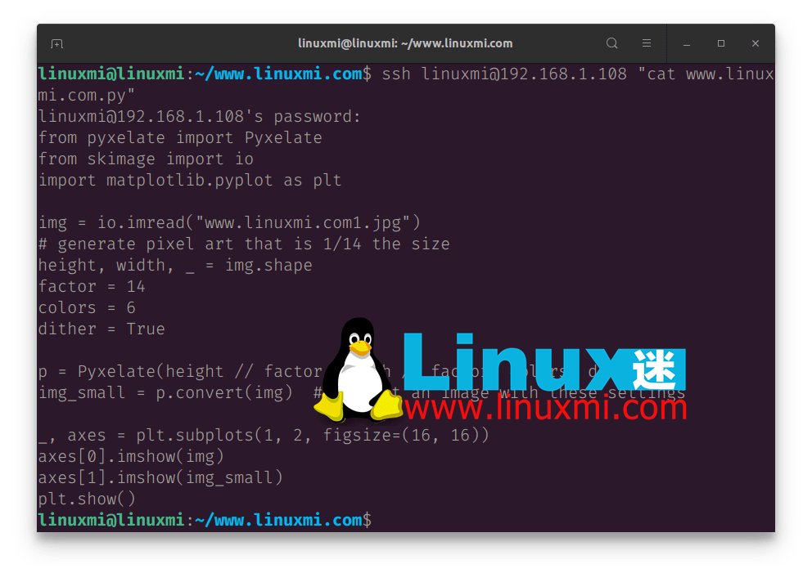Screen dimensions: 812x582
Task: Click the password prompt line
Action: 200,116
